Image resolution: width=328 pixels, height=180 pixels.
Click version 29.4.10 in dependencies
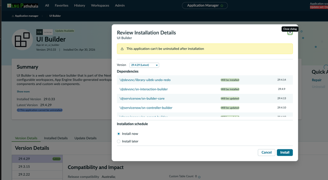(x=282, y=108)
